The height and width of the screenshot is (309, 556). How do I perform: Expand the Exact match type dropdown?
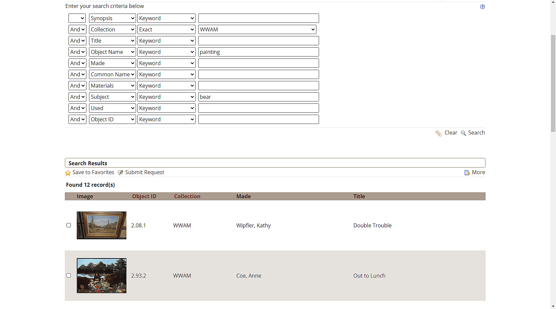(166, 29)
